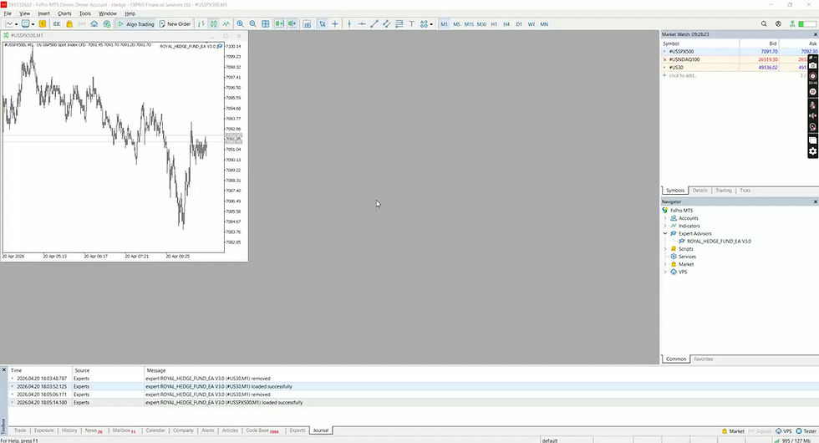Click the yellow padlock toolbar icon
819x443 pixels.
coord(69,24)
